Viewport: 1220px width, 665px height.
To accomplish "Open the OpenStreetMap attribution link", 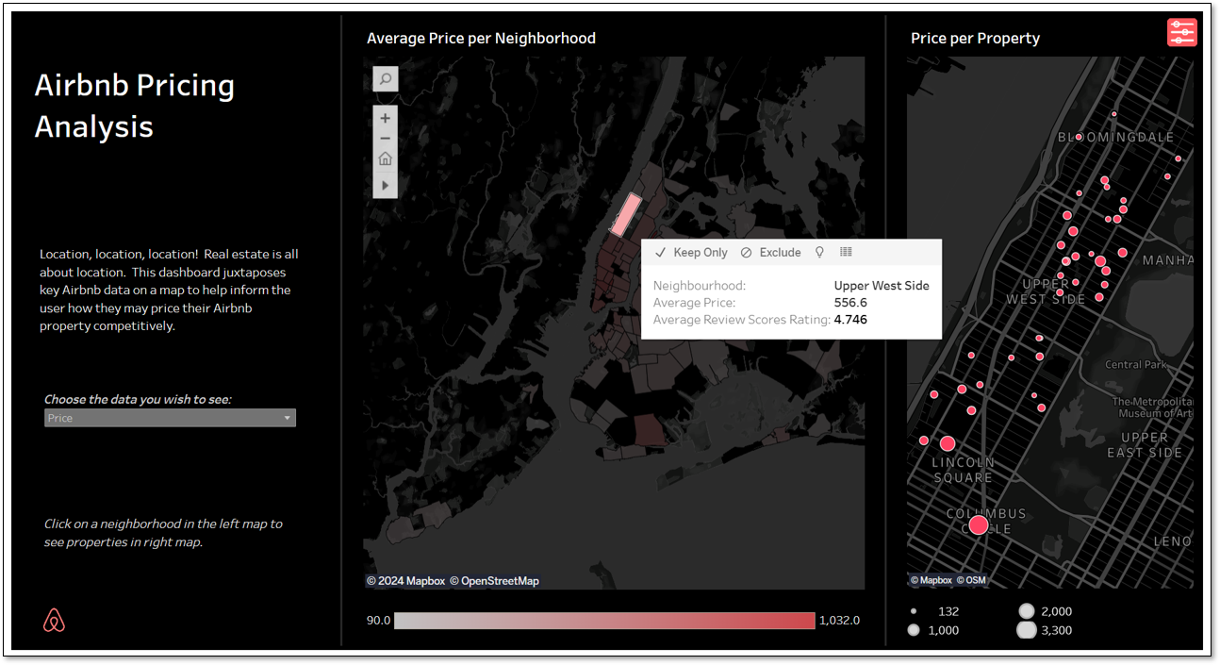I will (x=494, y=581).
